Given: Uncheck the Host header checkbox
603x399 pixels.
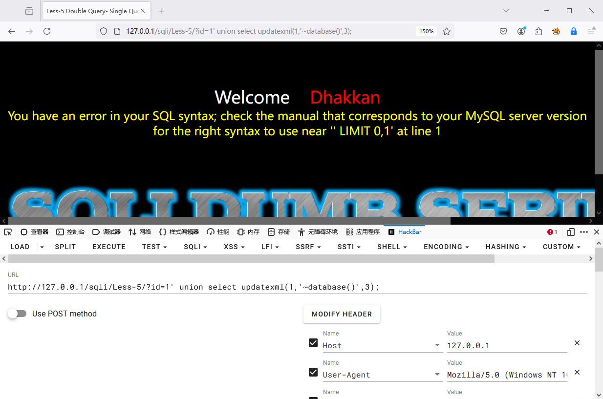Looking at the screenshot, I should tap(313, 343).
